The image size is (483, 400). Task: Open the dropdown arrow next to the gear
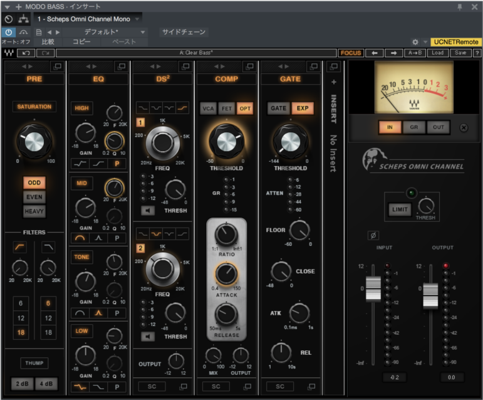pyautogui.click(x=425, y=42)
